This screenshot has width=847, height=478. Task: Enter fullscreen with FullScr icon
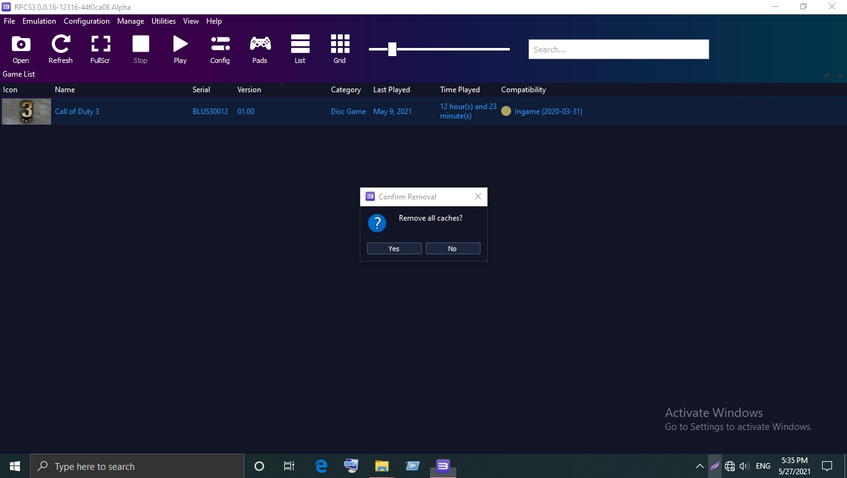click(x=100, y=49)
